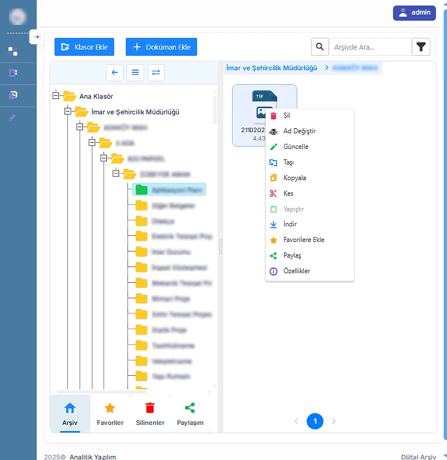Screen dimensions: 447x460
Task: Click the previous page arrow
Action: [296, 422]
